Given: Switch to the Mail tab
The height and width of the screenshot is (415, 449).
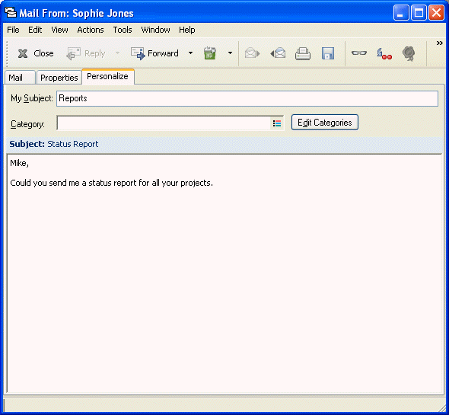Looking at the screenshot, I should (x=20, y=78).
